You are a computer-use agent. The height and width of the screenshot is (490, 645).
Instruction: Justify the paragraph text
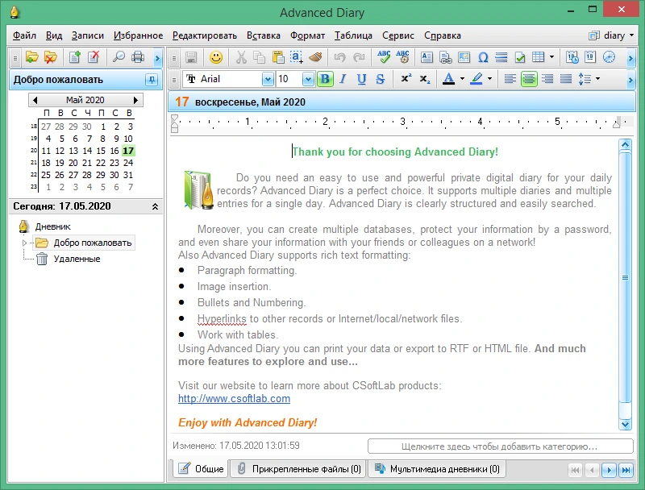(x=566, y=79)
